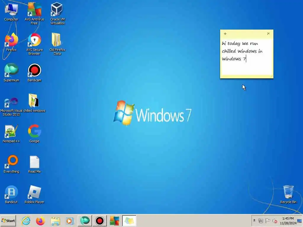The width and height of the screenshot is (303, 227).
Task: Open the network tray icon
Action: 260,221
